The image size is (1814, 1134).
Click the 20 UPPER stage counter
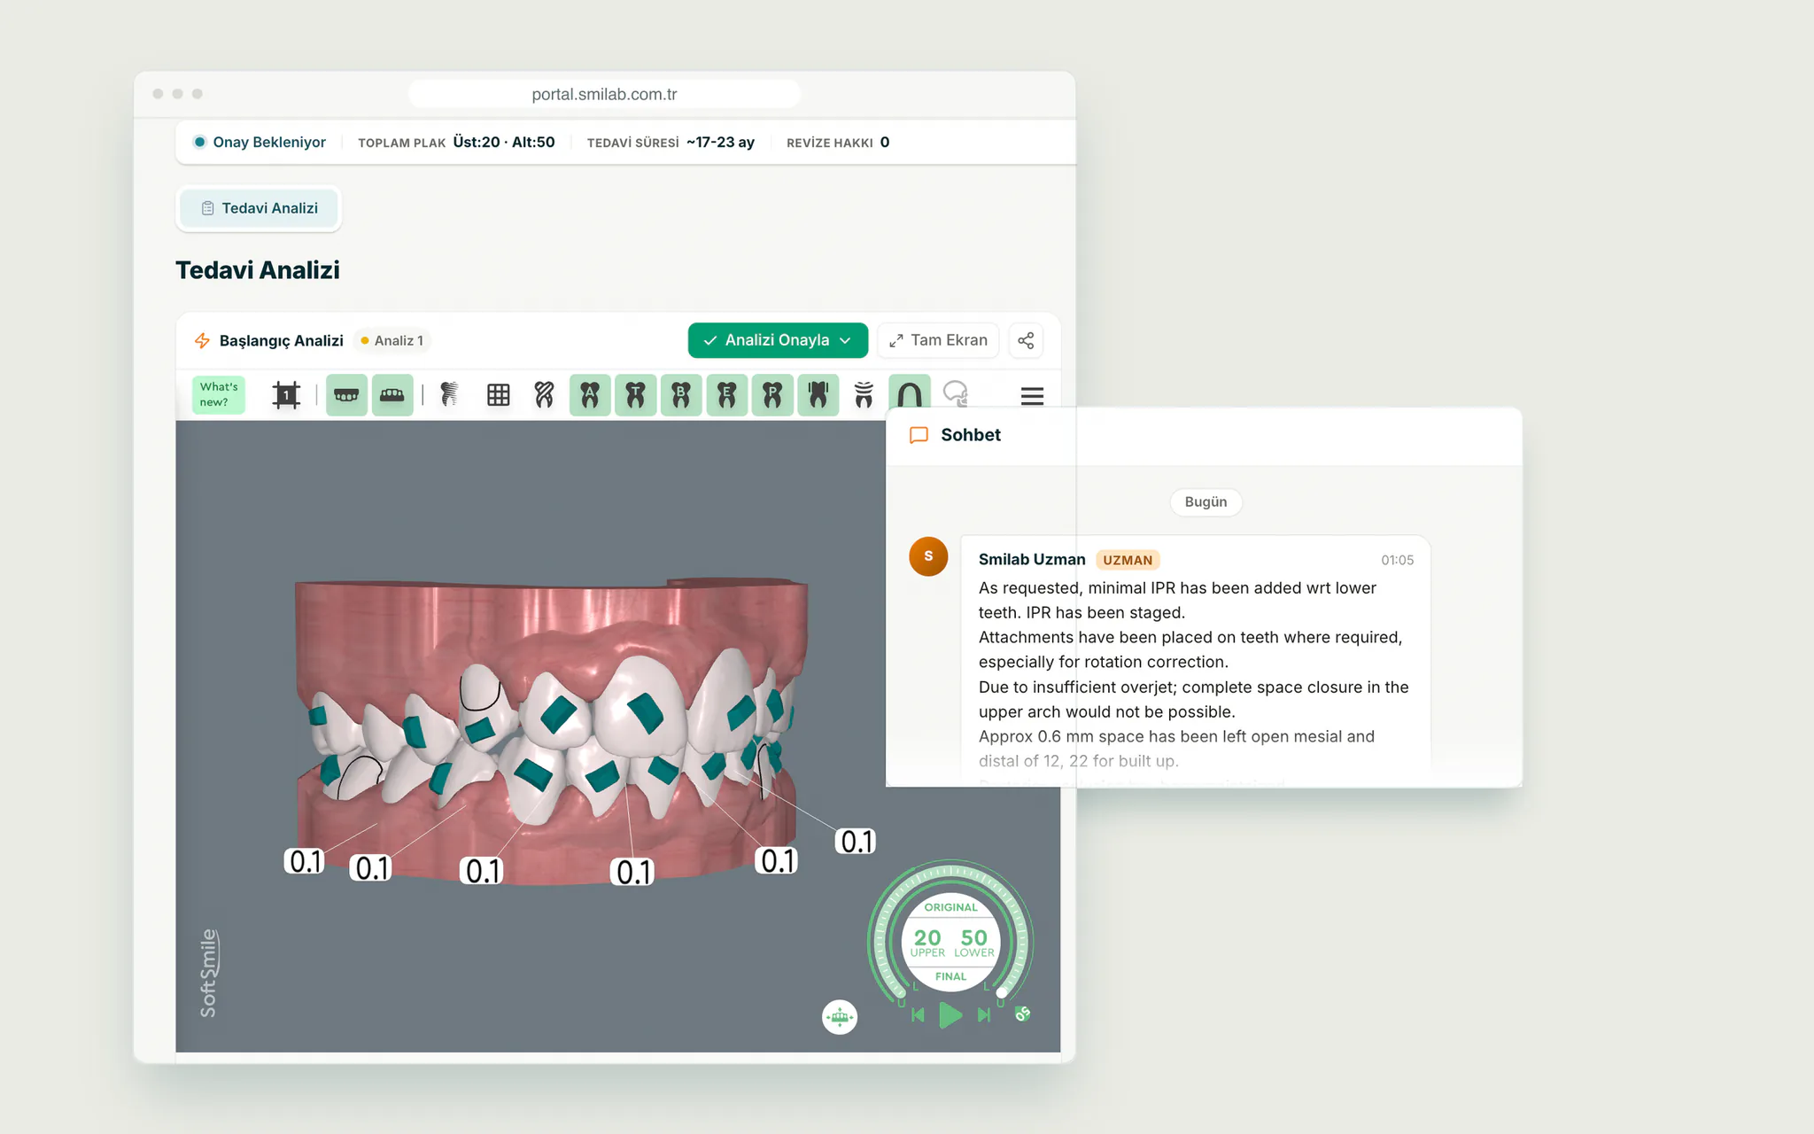click(927, 943)
